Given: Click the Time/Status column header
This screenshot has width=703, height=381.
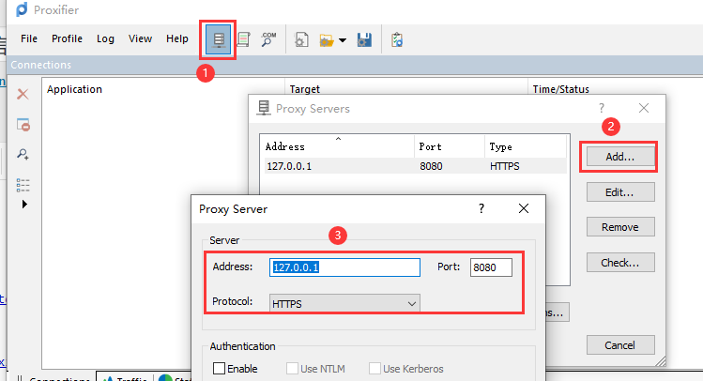Looking at the screenshot, I should pyautogui.click(x=561, y=89).
